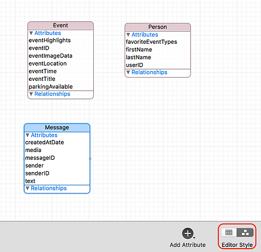This screenshot has width=261, height=252.
Task: Collapse Event Attributes disclosure triangle
Action: pyautogui.click(x=31, y=33)
